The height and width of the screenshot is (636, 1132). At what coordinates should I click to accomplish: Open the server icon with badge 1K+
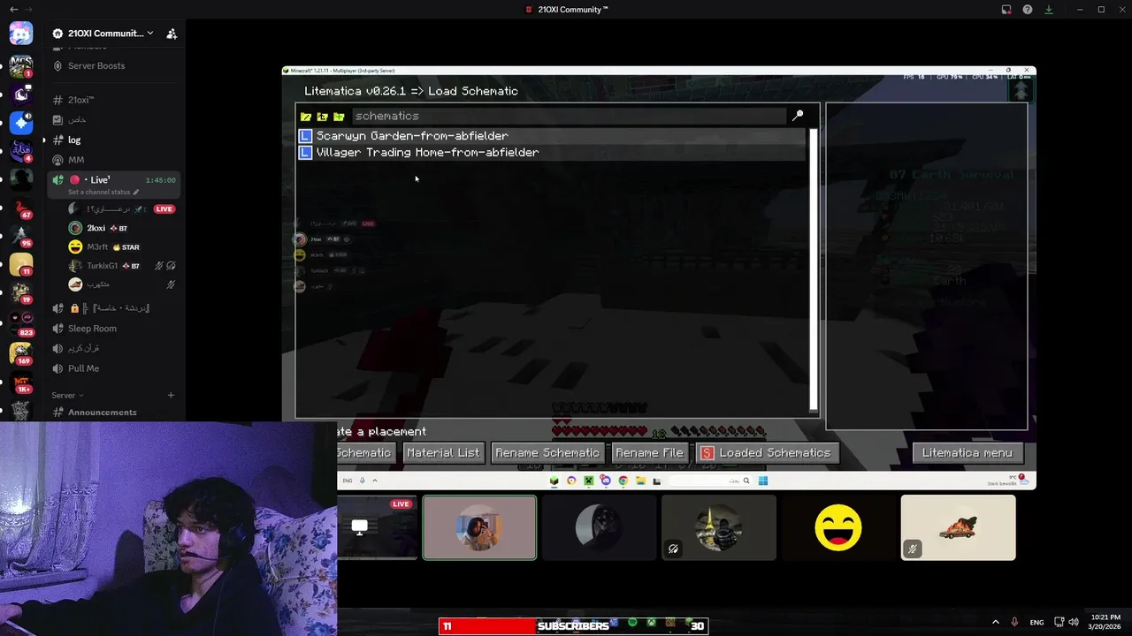[21, 382]
